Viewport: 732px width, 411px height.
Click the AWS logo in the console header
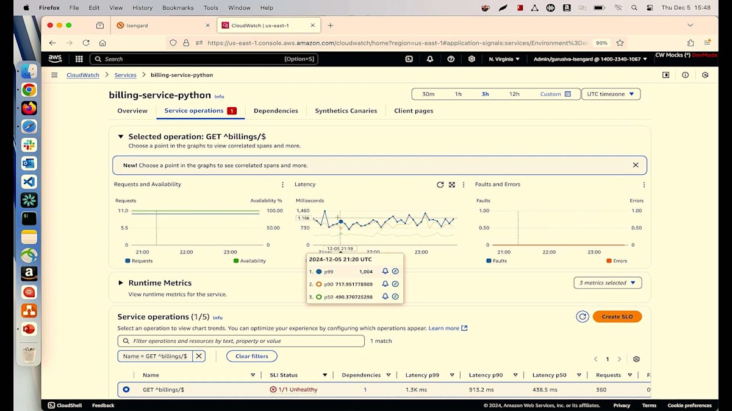(x=55, y=59)
